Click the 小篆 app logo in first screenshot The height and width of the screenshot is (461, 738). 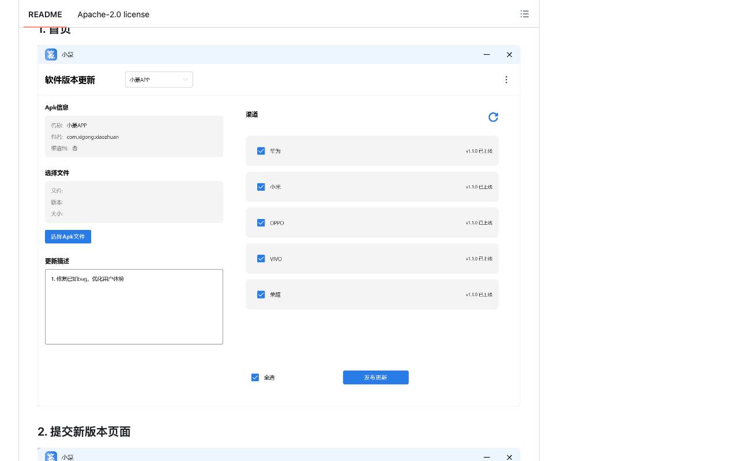coord(51,55)
